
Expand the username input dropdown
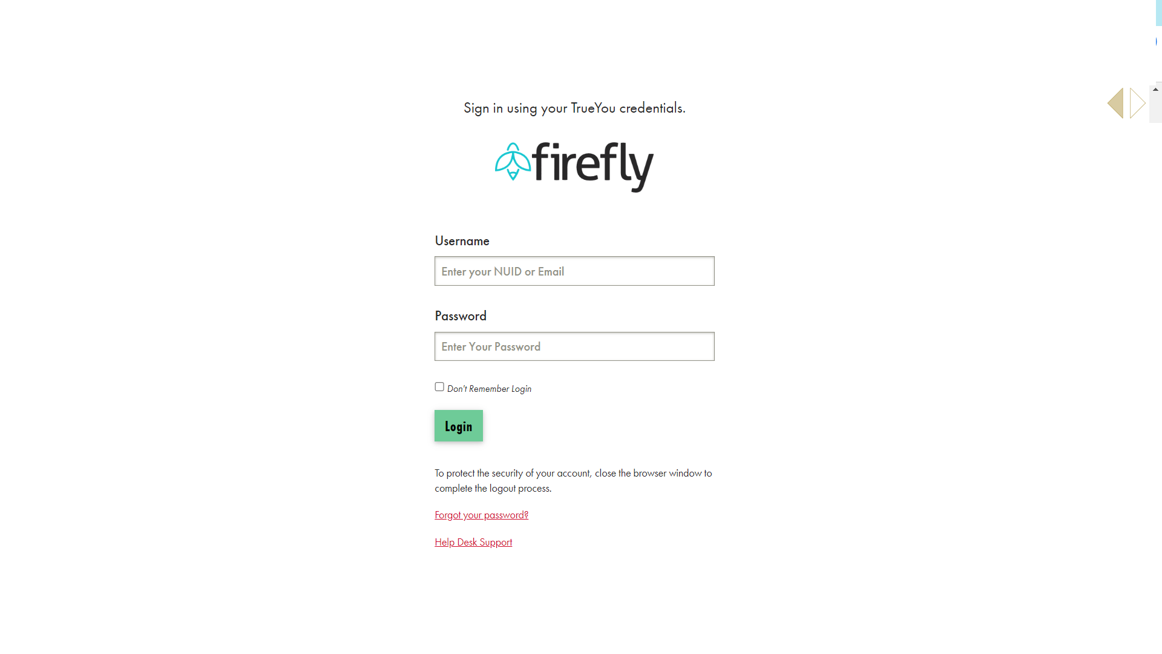[x=574, y=271]
